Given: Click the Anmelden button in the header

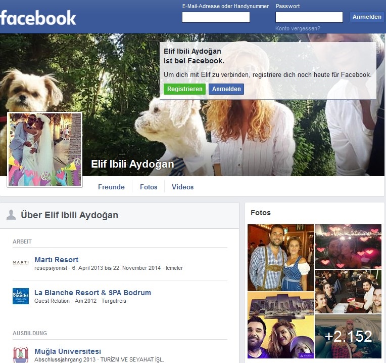Looking at the screenshot, I should point(367,17).
